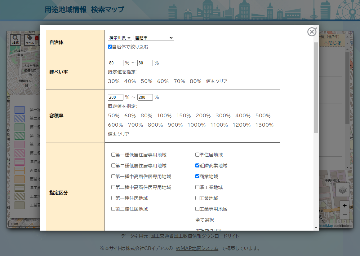Uncheck 近隣商業地域 checkbox
The width and height of the screenshot is (360, 256).
point(197,166)
